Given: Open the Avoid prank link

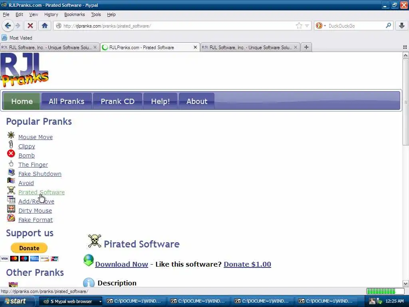Looking at the screenshot, I should [x=26, y=183].
